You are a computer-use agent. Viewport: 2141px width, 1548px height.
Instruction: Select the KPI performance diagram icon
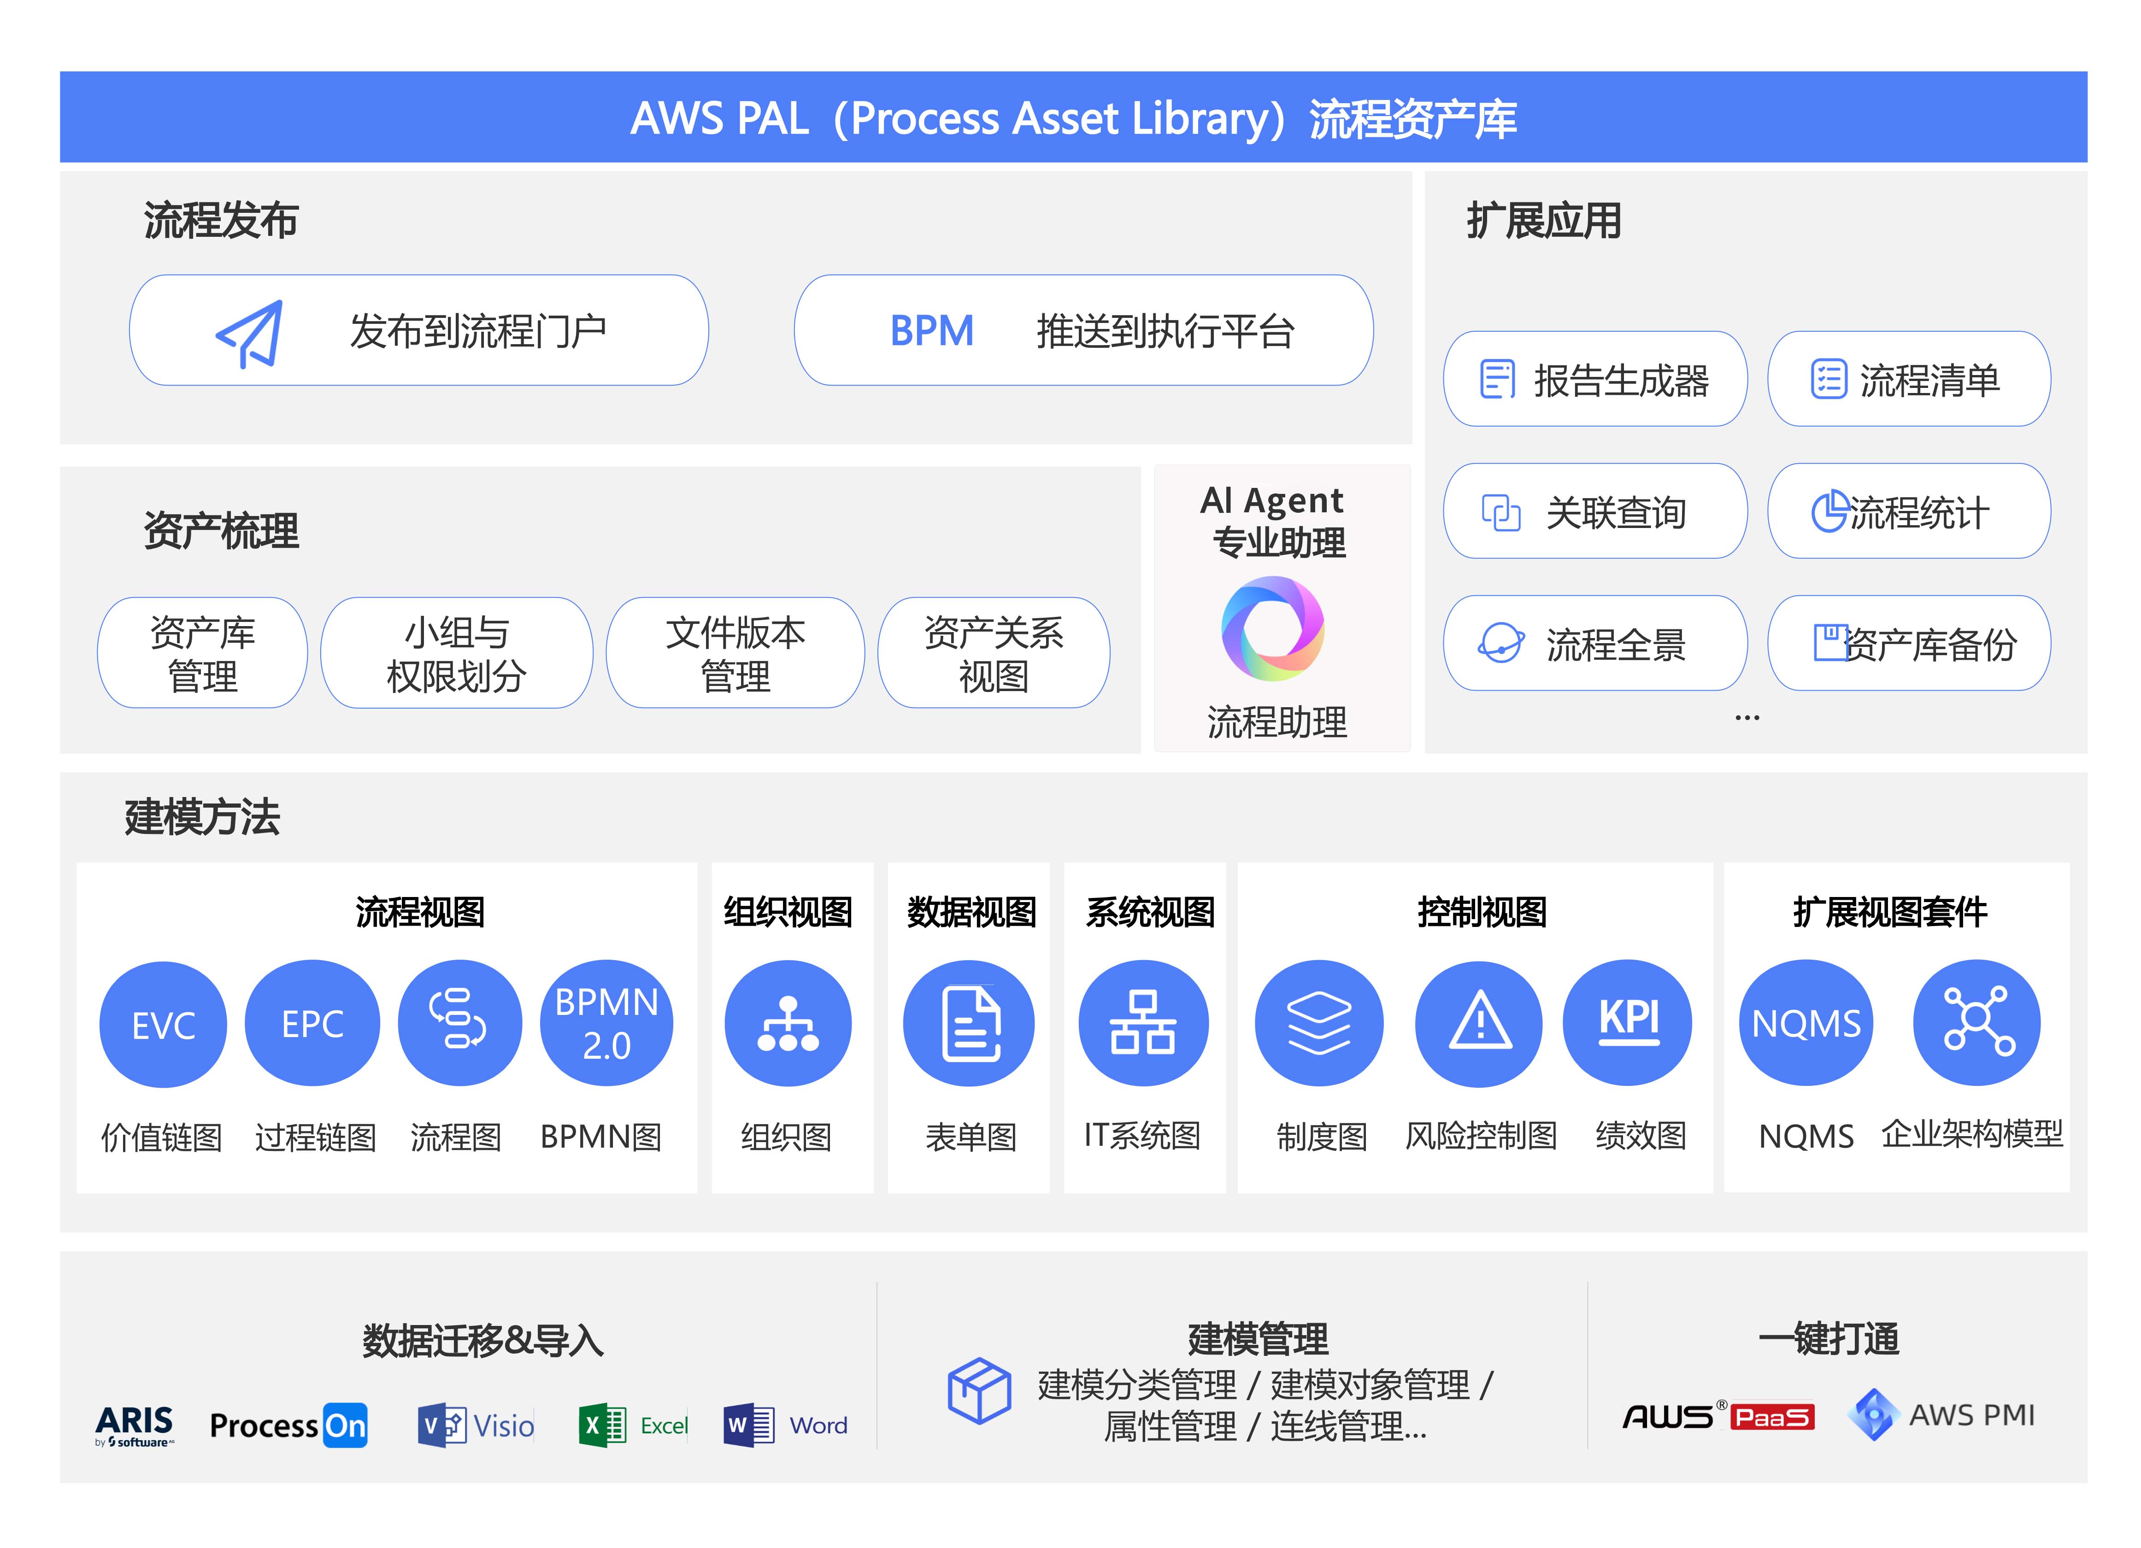pyautogui.click(x=1628, y=1023)
